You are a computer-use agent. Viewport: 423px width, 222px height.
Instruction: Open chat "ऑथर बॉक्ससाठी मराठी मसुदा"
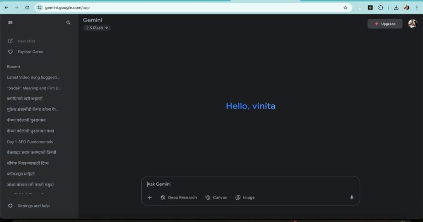click(30, 184)
